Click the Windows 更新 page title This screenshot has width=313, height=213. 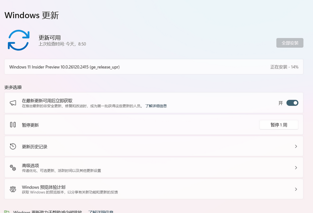point(32,15)
